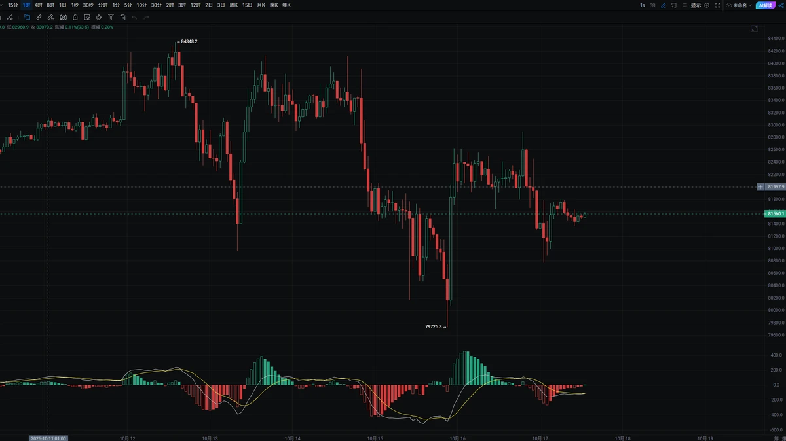
Task: Switch to the 15分 timeframe
Action: pos(13,5)
